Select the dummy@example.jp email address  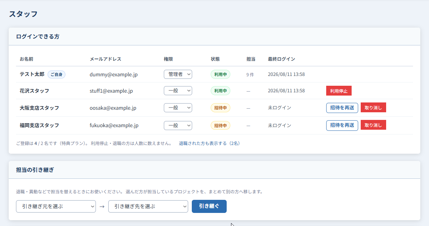click(114, 74)
